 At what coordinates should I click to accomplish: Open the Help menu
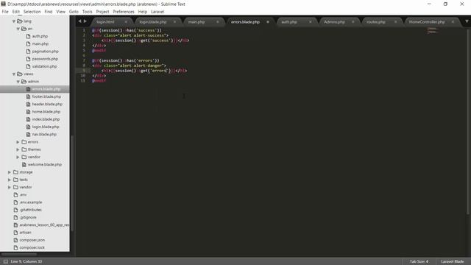[143, 12]
